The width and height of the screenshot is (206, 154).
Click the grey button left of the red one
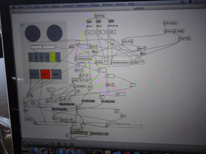tap(34, 74)
